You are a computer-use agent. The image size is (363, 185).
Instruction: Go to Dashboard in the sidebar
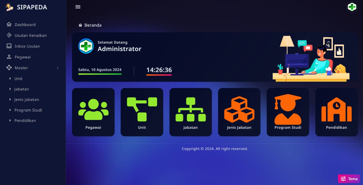pyautogui.click(x=25, y=25)
